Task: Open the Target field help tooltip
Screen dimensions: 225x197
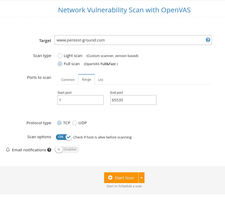Action: (208, 40)
